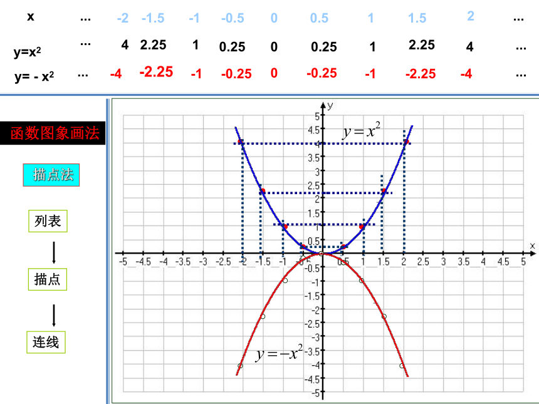Click the 4.5 tick label on the y axis
This screenshot has width=539, height=404.
click(313, 130)
